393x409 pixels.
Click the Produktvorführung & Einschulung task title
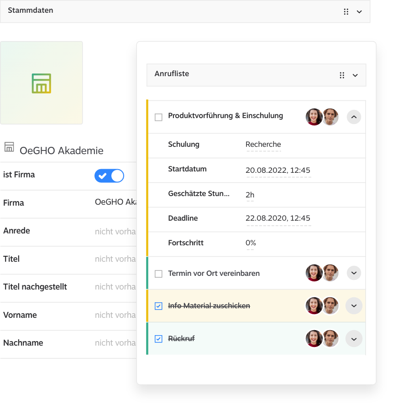(x=225, y=115)
